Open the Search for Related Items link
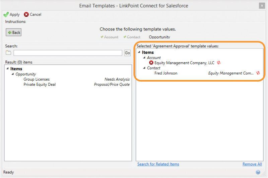 pos(158,164)
